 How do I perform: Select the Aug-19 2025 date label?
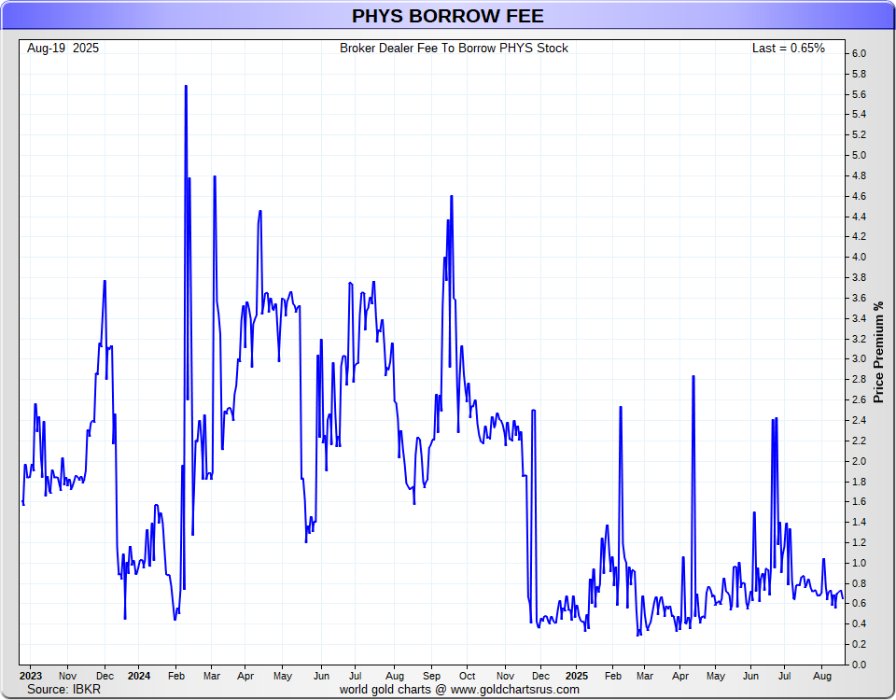[x=63, y=48]
